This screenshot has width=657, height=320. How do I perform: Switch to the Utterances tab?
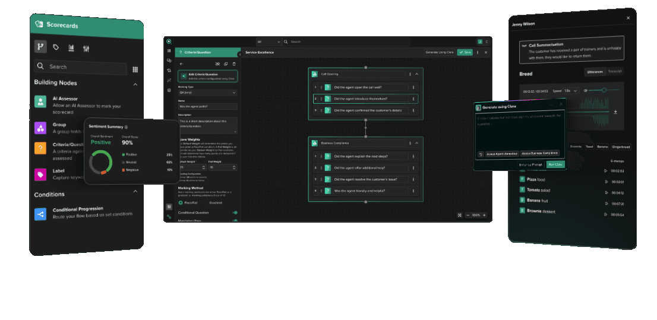pyautogui.click(x=595, y=72)
